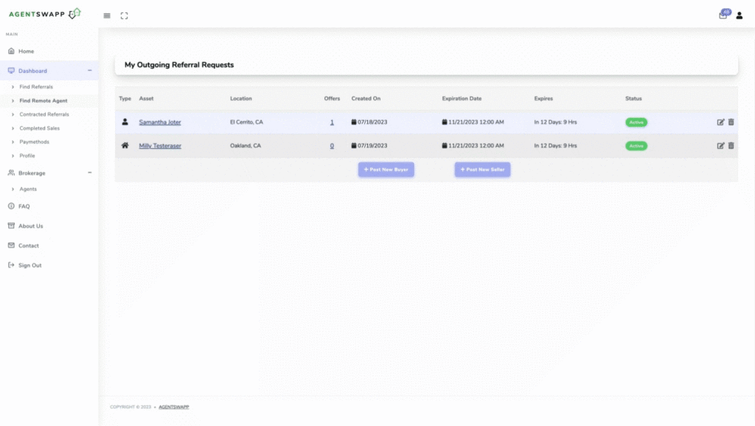Sign out using the sidebar link

click(x=29, y=265)
